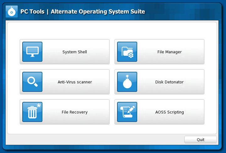Click the folder-with-gear File Manager icon
This screenshot has width=226, height=153.
tap(127, 52)
